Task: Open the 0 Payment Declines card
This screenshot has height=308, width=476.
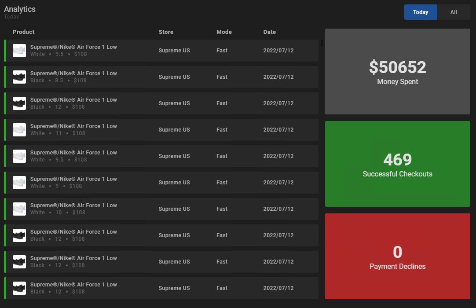Action: (397, 256)
